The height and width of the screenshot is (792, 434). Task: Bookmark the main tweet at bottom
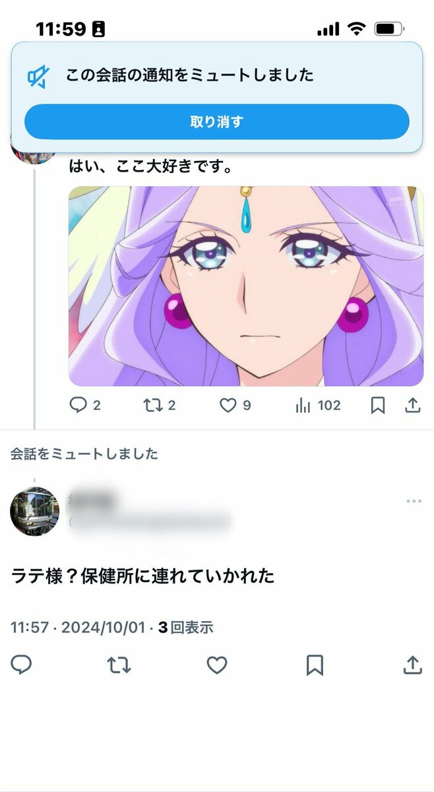click(x=315, y=665)
